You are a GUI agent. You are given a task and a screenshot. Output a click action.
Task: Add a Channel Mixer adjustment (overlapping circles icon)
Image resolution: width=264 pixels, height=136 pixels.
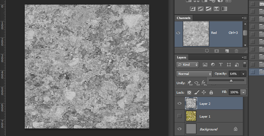[x=220, y=1]
